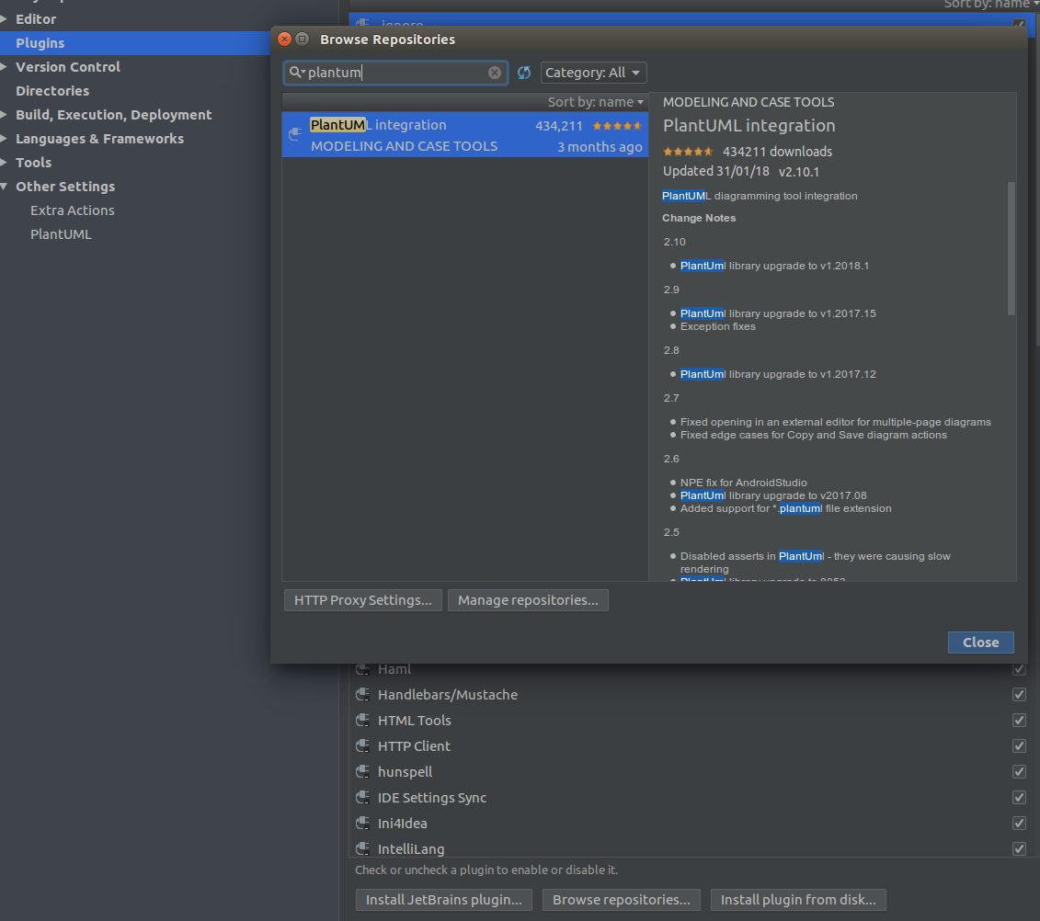Expand the Editor settings node

pos(4,19)
